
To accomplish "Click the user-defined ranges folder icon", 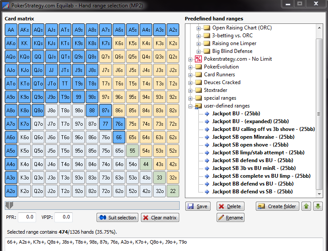I will click(x=198, y=106).
